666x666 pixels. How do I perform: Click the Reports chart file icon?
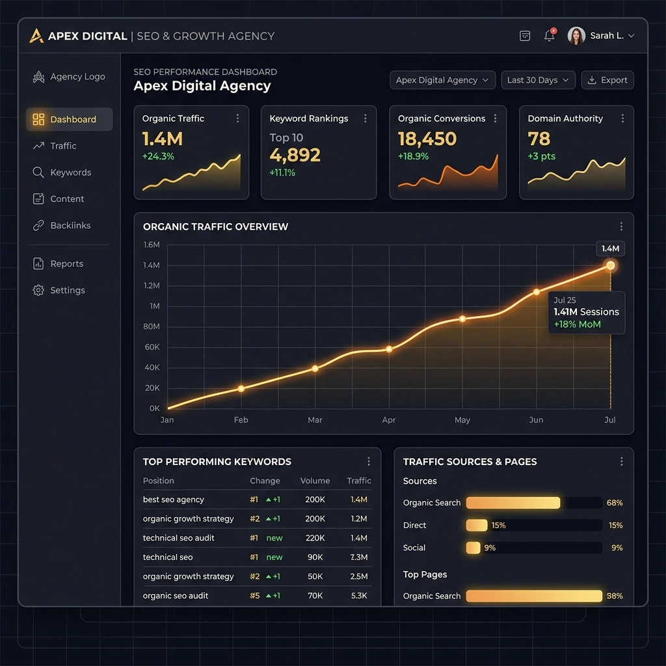point(38,264)
